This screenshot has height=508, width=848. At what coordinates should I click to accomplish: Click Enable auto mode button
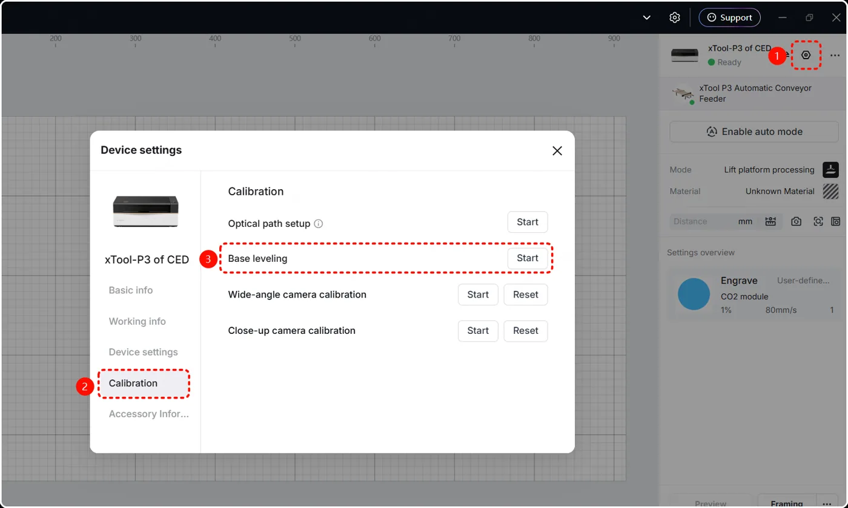(754, 132)
